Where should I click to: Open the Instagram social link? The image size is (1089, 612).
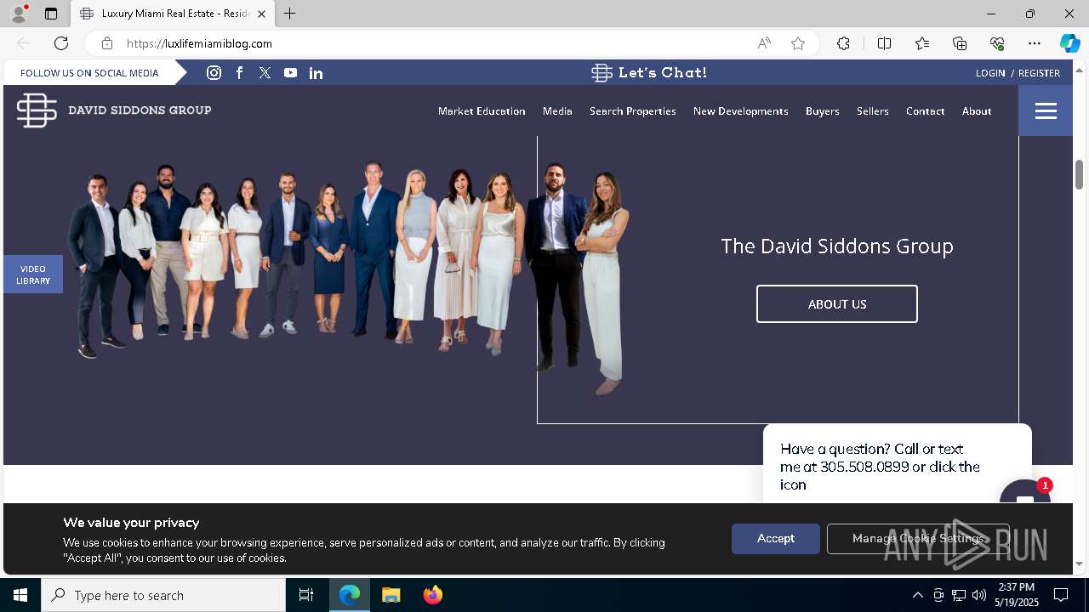coord(214,73)
